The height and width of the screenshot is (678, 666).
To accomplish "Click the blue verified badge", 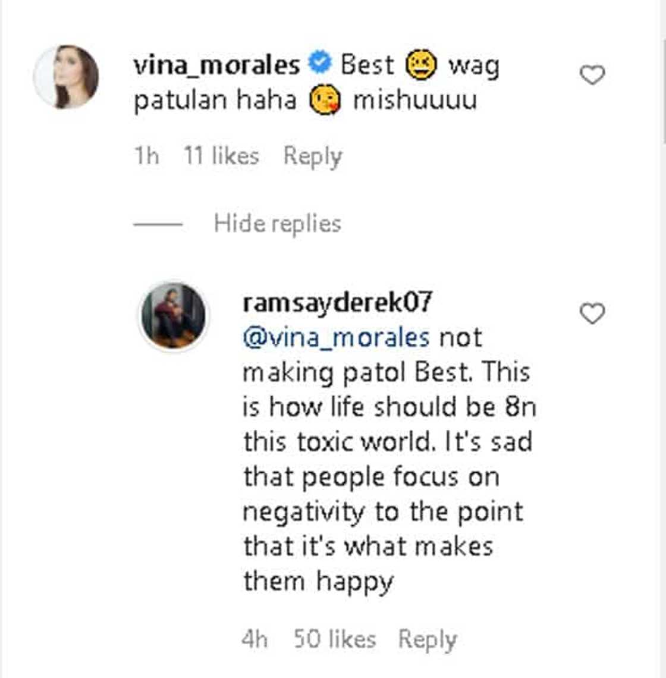I will click(320, 63).
